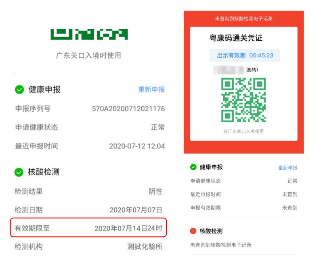Screen dimensions: 321x260
Task: Click the 未查到 value beside 最近申报时间
Action: [290, 194]
